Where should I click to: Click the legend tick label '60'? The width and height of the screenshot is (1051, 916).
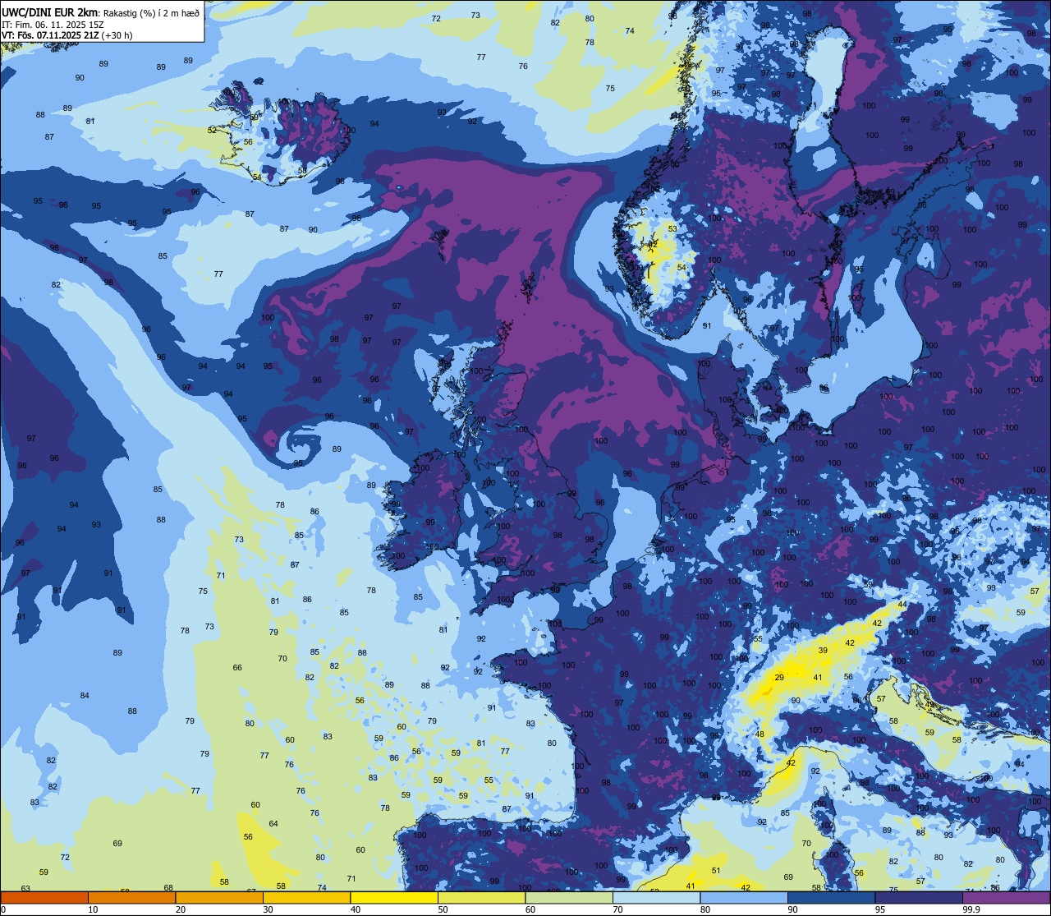pyautogui.click(x=530, y=909)
